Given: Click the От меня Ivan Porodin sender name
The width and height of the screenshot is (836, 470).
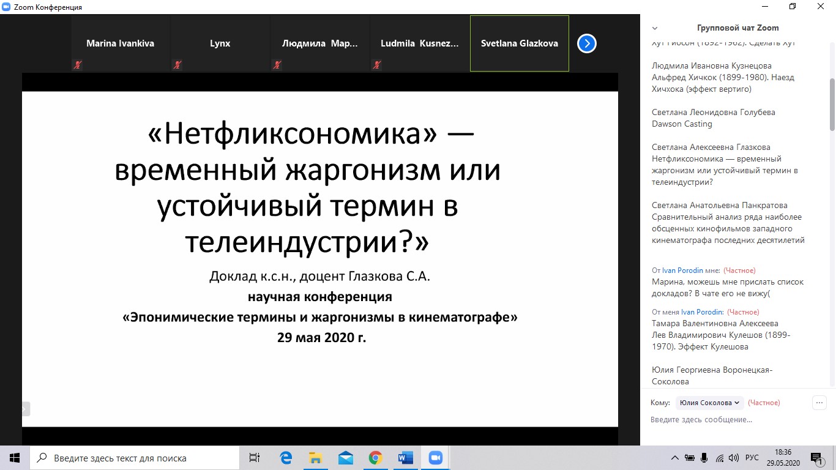Looking at the screenshot, I should (702, 312).
